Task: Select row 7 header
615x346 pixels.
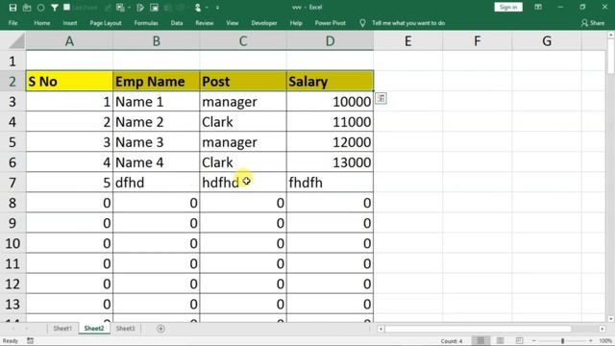Action: (x=12, y=183)
